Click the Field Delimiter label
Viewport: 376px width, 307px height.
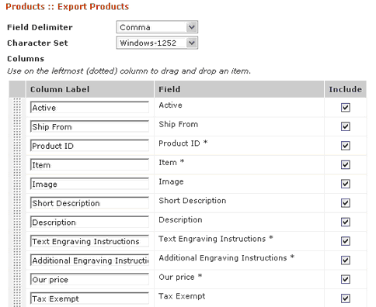(40, 27)
